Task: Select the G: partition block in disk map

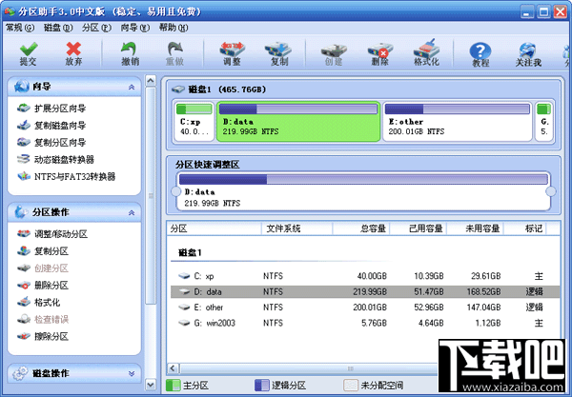Action: (544, 121)
